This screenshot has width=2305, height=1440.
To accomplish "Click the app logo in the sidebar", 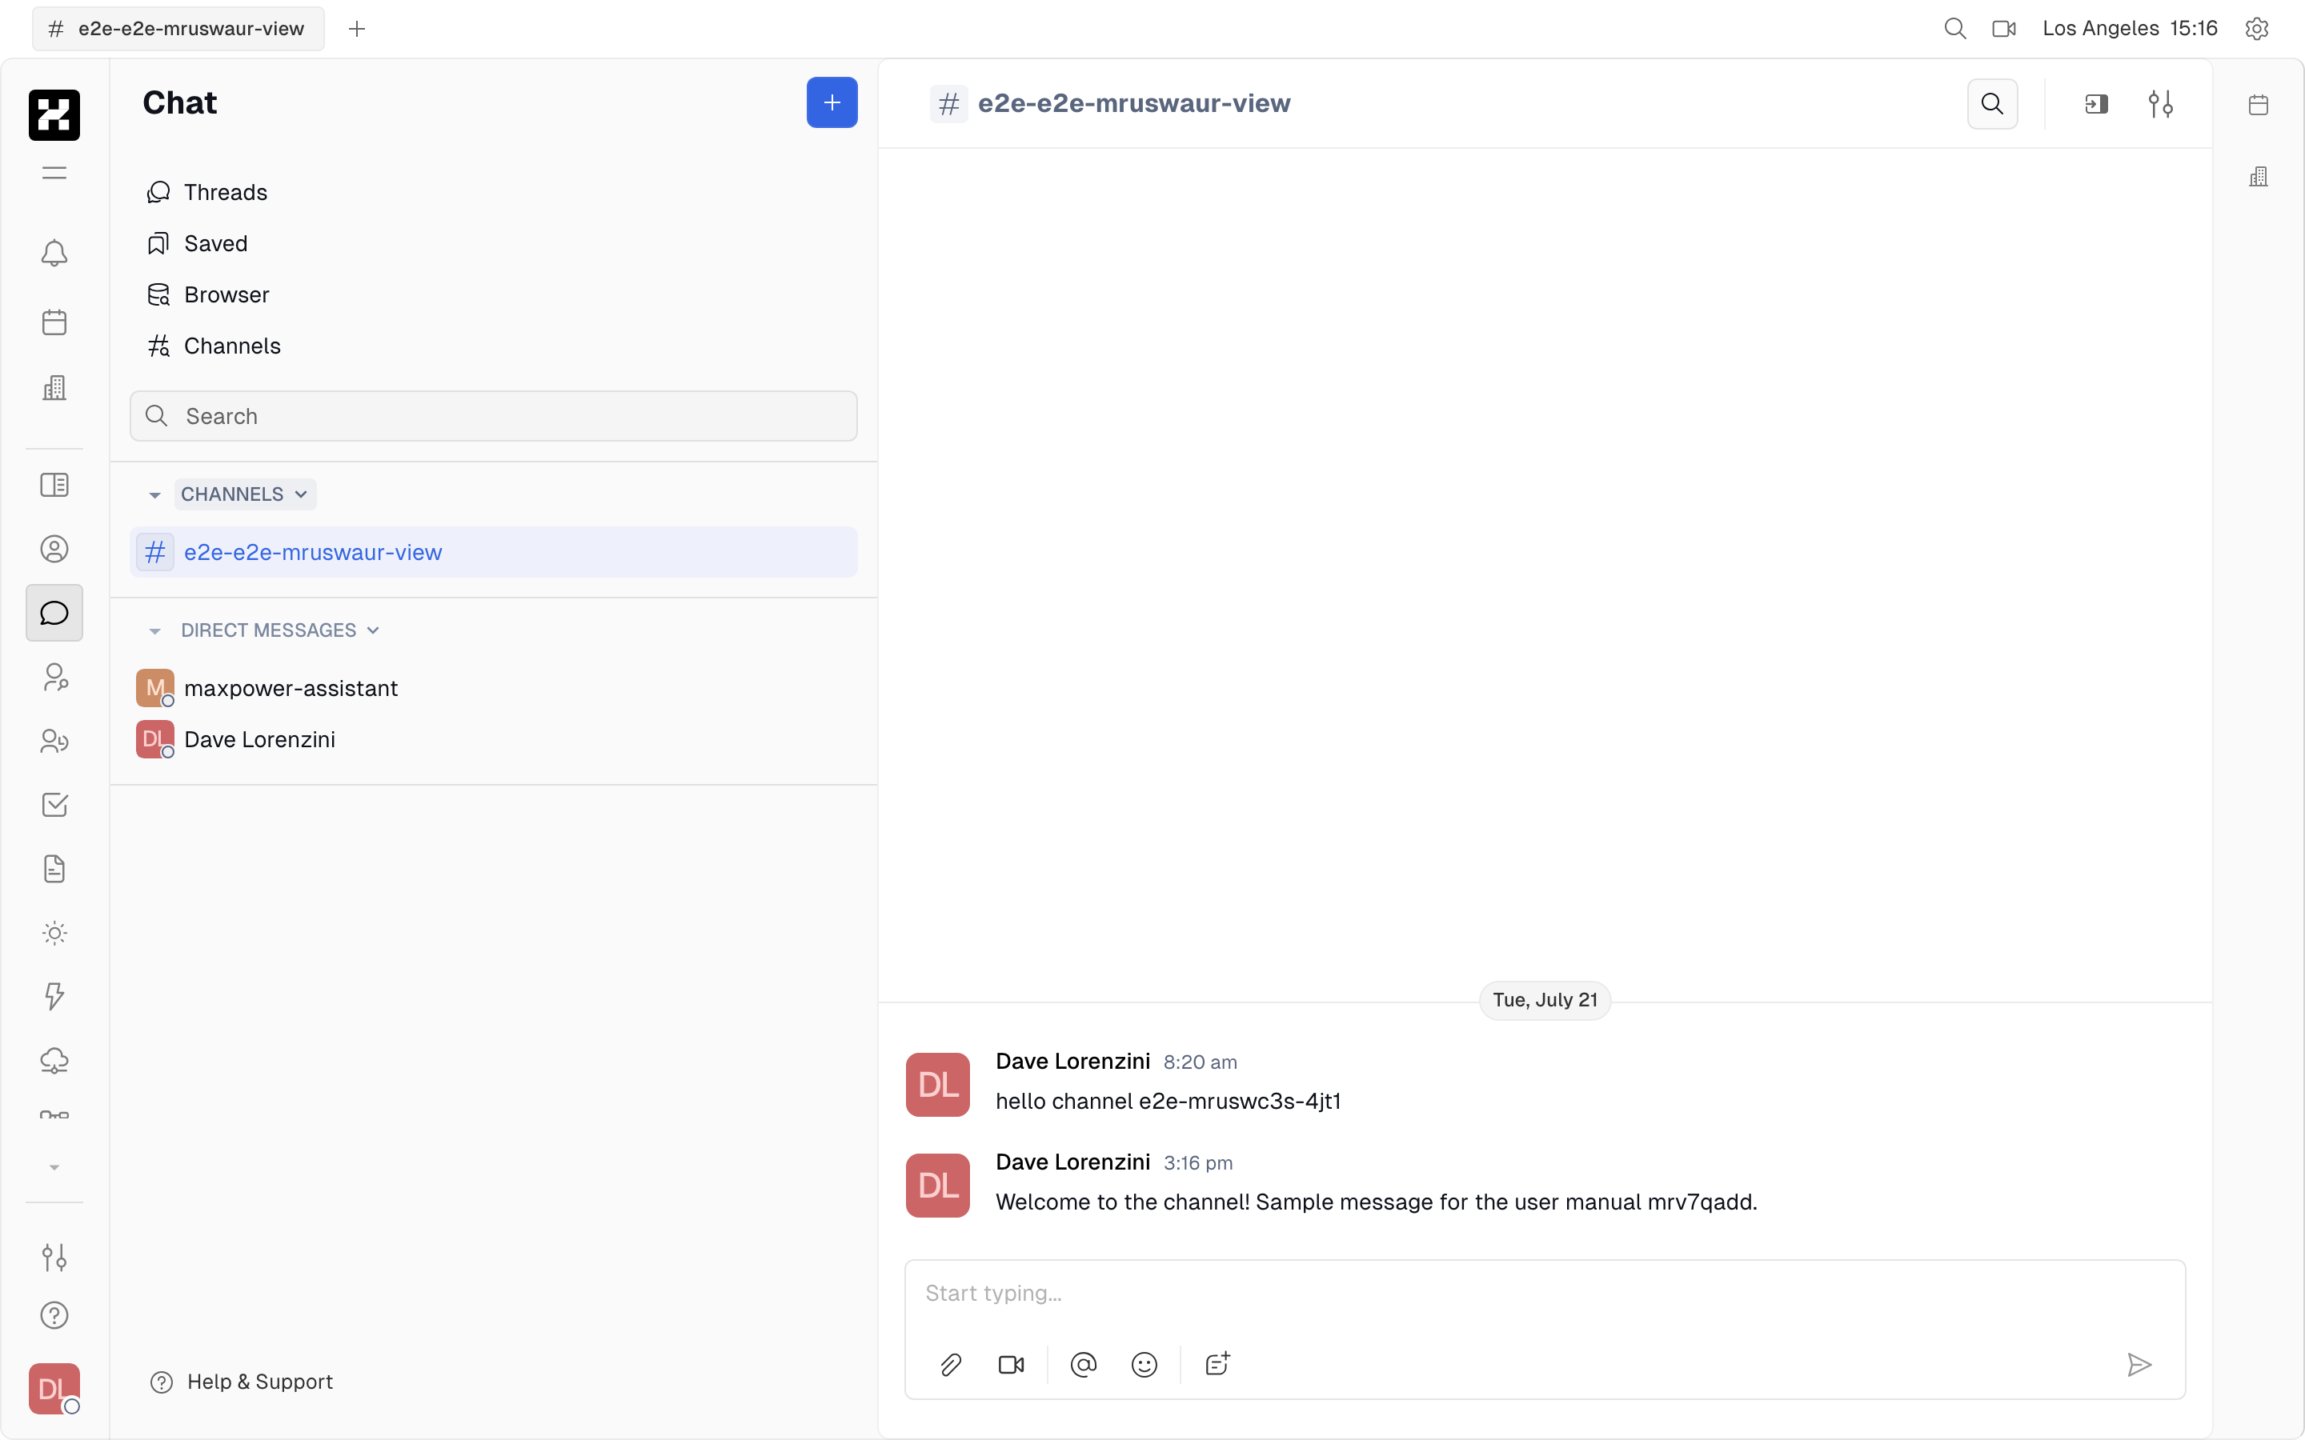I will (54, 115).
